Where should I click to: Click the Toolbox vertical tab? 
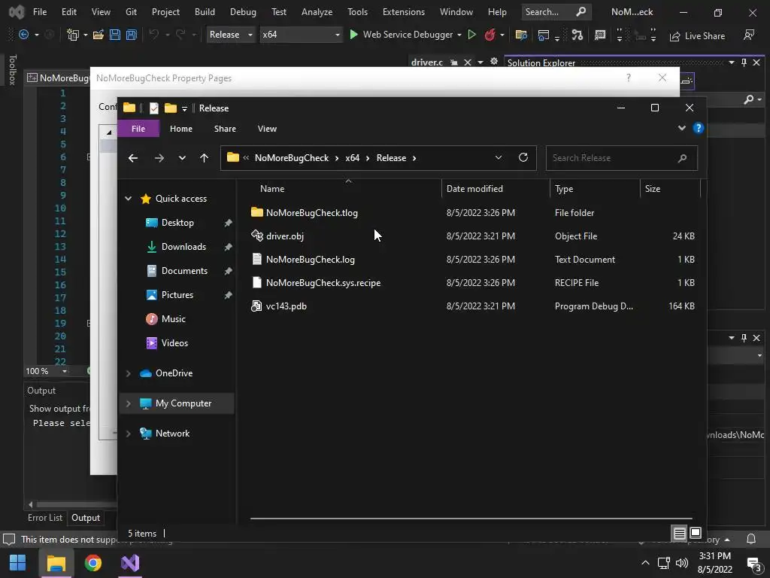click(13, 70)
